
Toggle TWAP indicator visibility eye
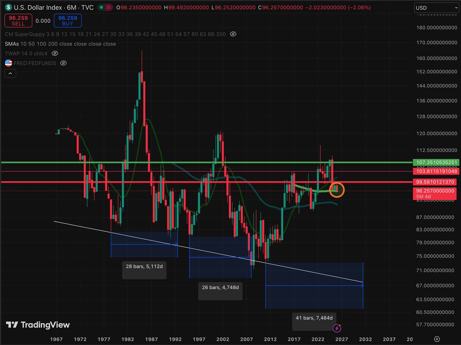pyautogui.click(x=55, y=53)
